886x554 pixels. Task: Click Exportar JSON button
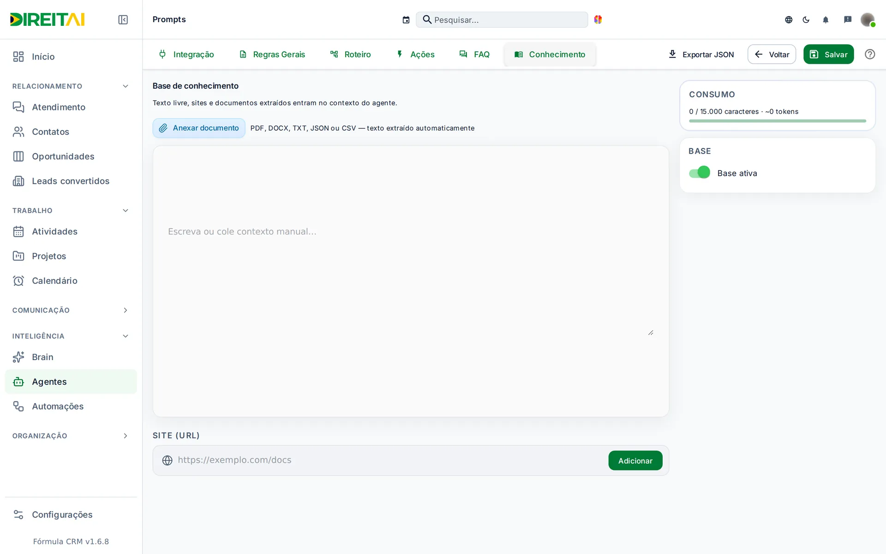701,54
